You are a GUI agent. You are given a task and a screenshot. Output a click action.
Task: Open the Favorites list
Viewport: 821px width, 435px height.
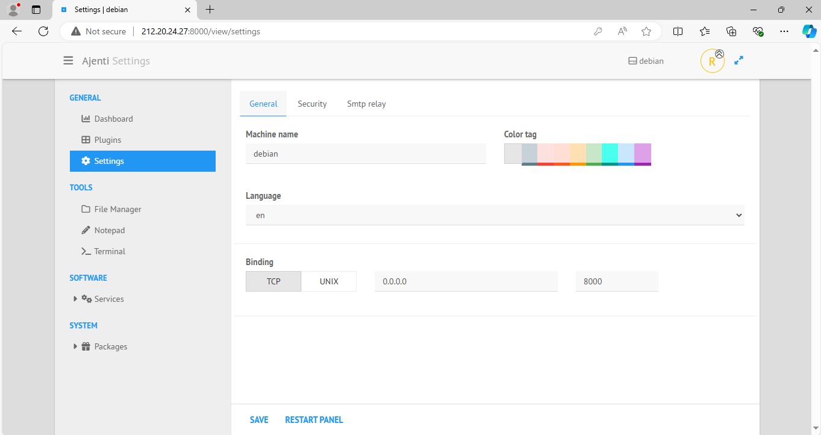pyautogui.click(x=705, y=31)
